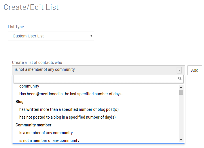Click the scrollbar thumb in list
The width and height of the screenshot is (204, 148).
[181, 92]
